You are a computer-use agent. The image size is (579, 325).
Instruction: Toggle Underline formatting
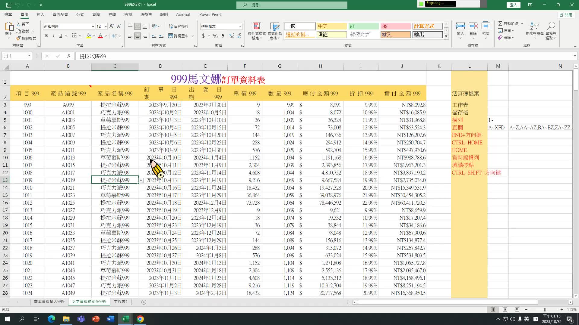click(61, 36)
